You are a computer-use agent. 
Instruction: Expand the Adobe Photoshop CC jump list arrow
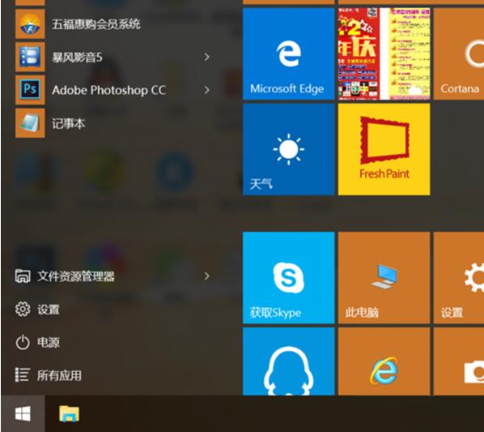pyautogui.click(x=207, y=90)
